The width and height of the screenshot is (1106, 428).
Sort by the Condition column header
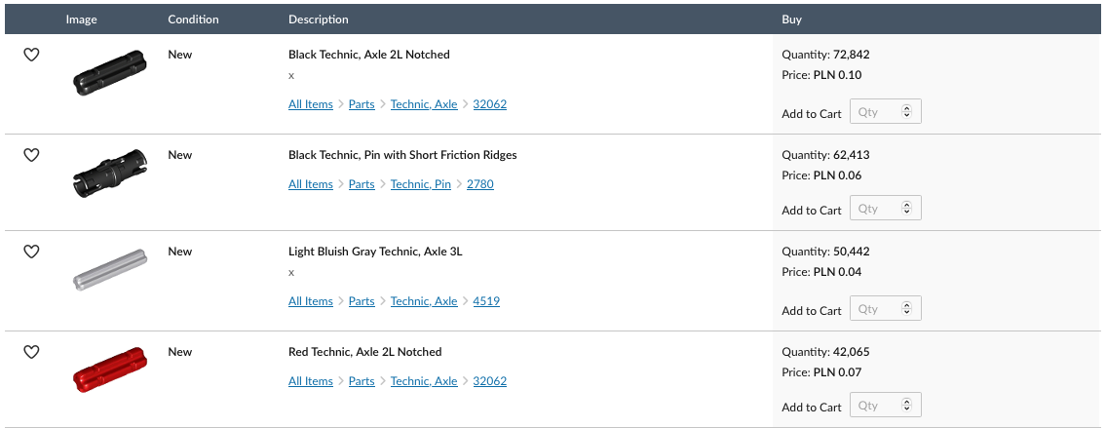click(x=193, y=19)
